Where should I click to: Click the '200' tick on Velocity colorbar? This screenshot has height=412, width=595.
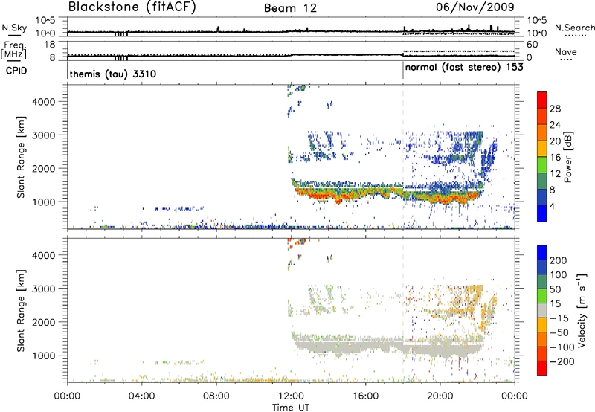point(559,260)
